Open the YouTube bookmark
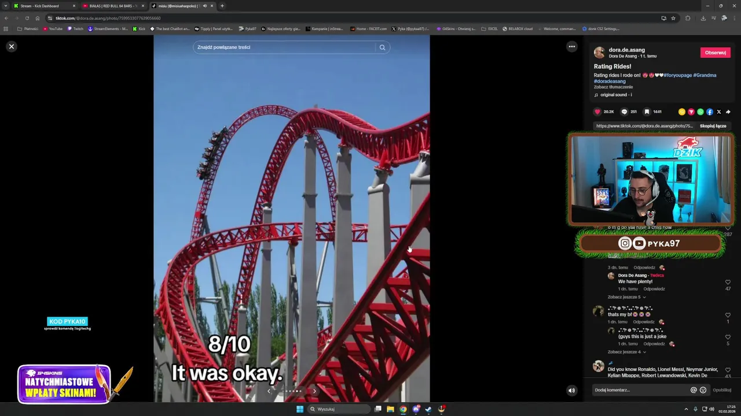741x416 pixels. [53, 28]
